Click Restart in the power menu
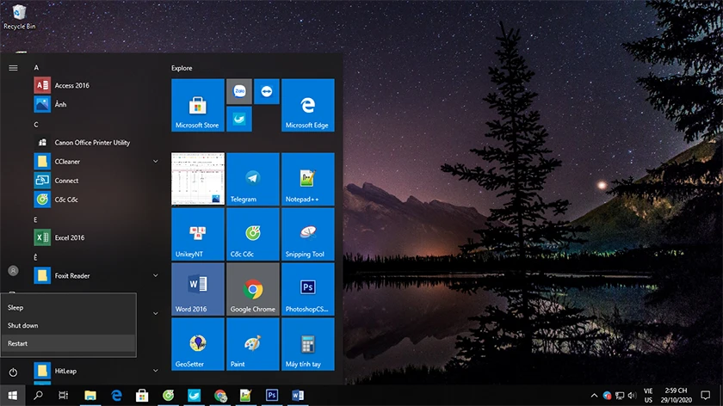Image resolution: width=723 pixels, height=406 pixels. (68, 343)
